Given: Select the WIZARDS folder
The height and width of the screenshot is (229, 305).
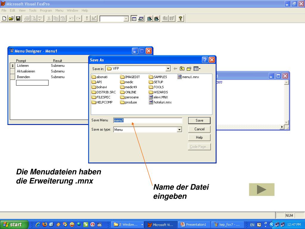Looking at the screenshot, I should (158, 92).
